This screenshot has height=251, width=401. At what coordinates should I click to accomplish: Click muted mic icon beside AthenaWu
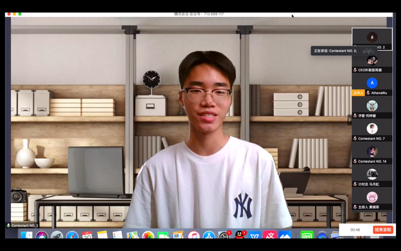point(368,93)
